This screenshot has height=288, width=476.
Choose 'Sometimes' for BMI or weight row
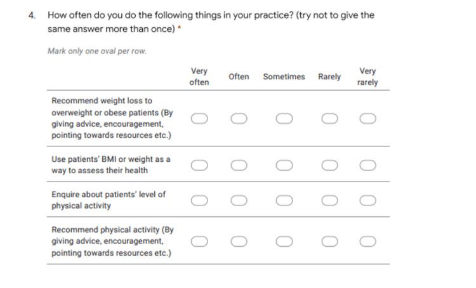(x=284, y=166)
